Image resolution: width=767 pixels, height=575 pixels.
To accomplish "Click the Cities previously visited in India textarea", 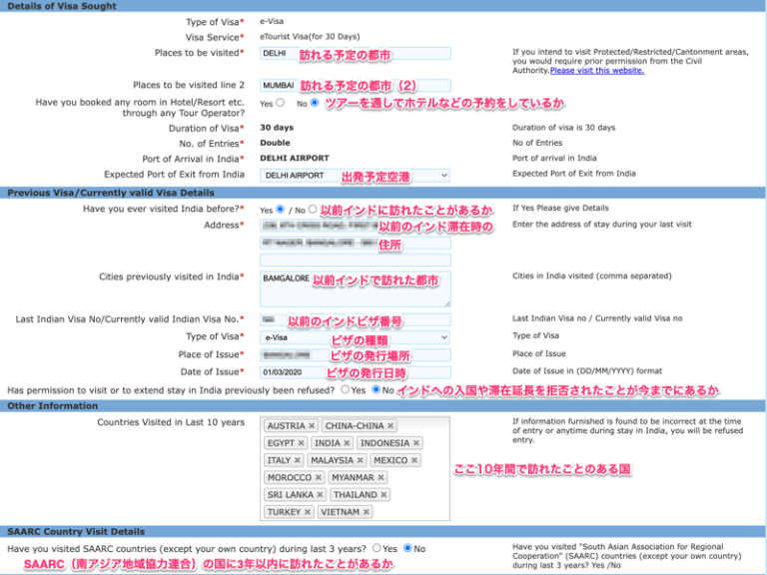I will tap(355, 289).
